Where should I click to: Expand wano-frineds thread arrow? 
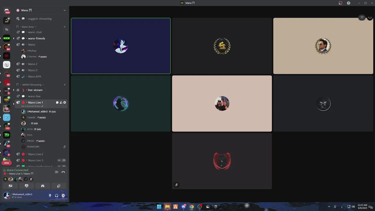pos(13,38)
